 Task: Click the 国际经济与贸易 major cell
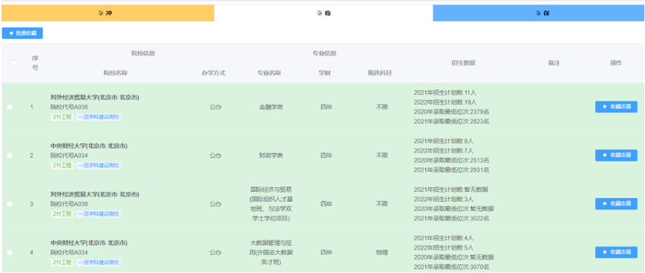(x=271, y=204)
